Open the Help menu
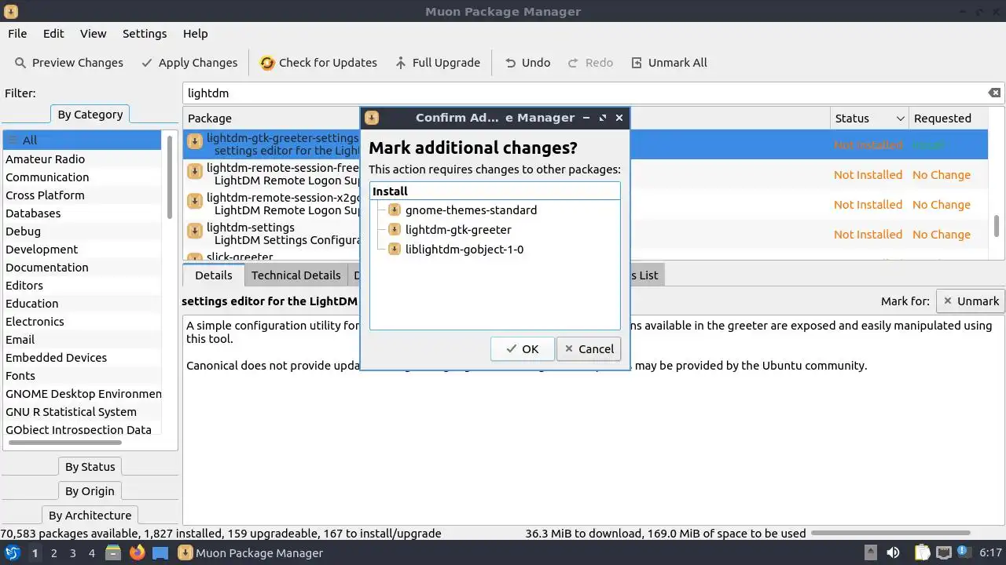Screen dimensions: 1006x565 coord(195,34)
